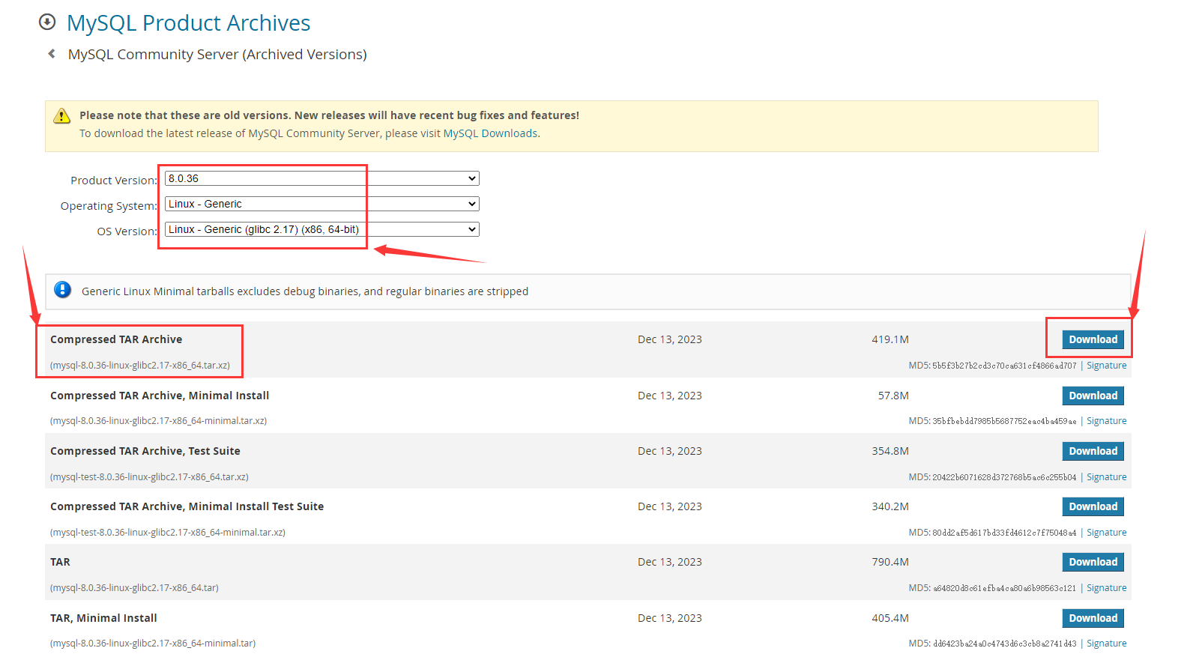Download Compressed TAR Archive, Minimal Install
The image size is (1199, 663).
[1093, 396]
